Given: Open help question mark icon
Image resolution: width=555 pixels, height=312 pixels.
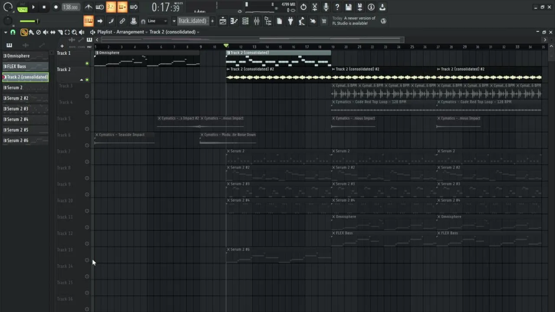Looking at the screenshot, I should [x=337, y=7].
